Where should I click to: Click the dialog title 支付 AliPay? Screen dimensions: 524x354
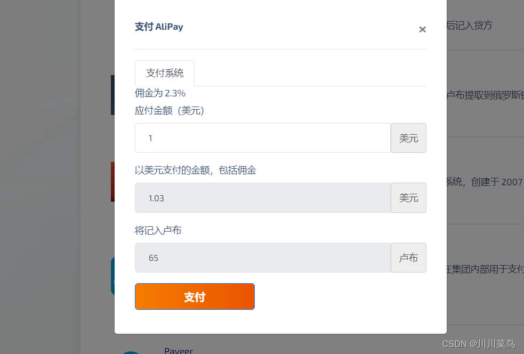tap(159, 27)
